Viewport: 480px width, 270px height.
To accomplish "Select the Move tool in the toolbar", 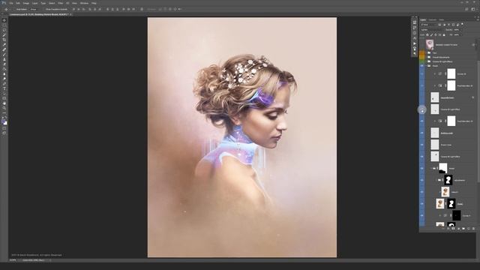I will (4, 20).
